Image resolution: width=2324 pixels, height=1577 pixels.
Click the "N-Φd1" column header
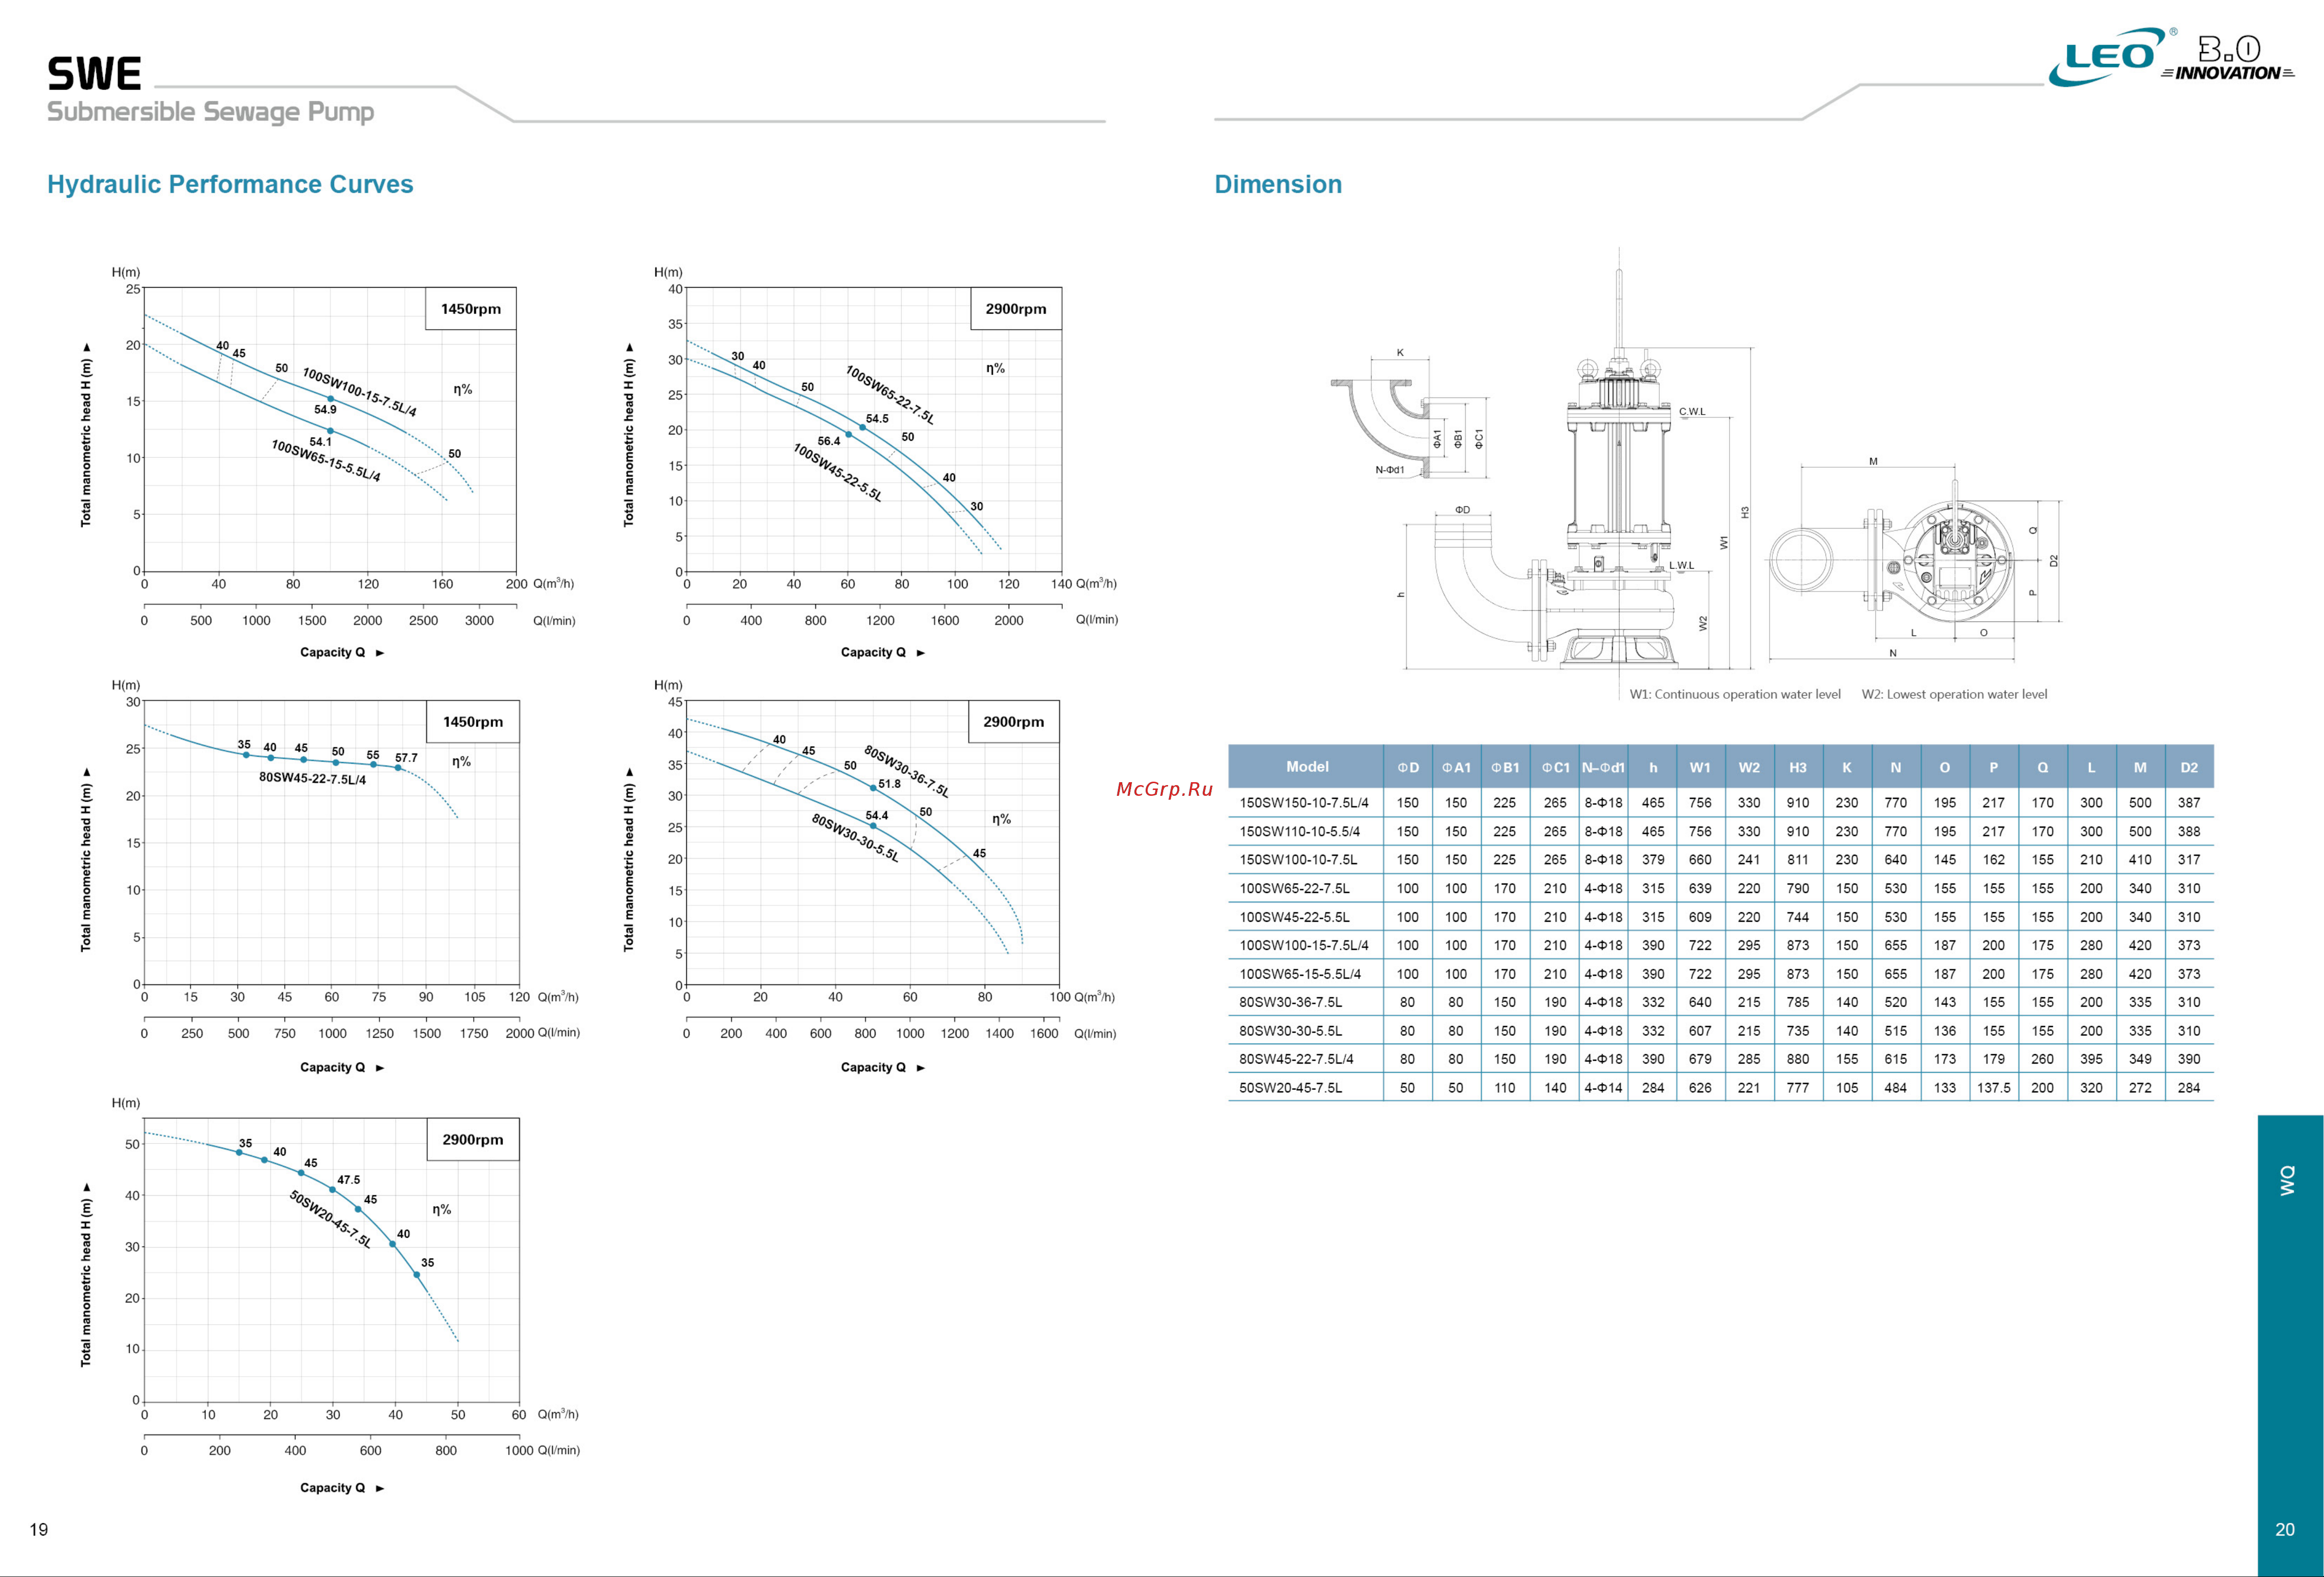tap(1603, 768)
